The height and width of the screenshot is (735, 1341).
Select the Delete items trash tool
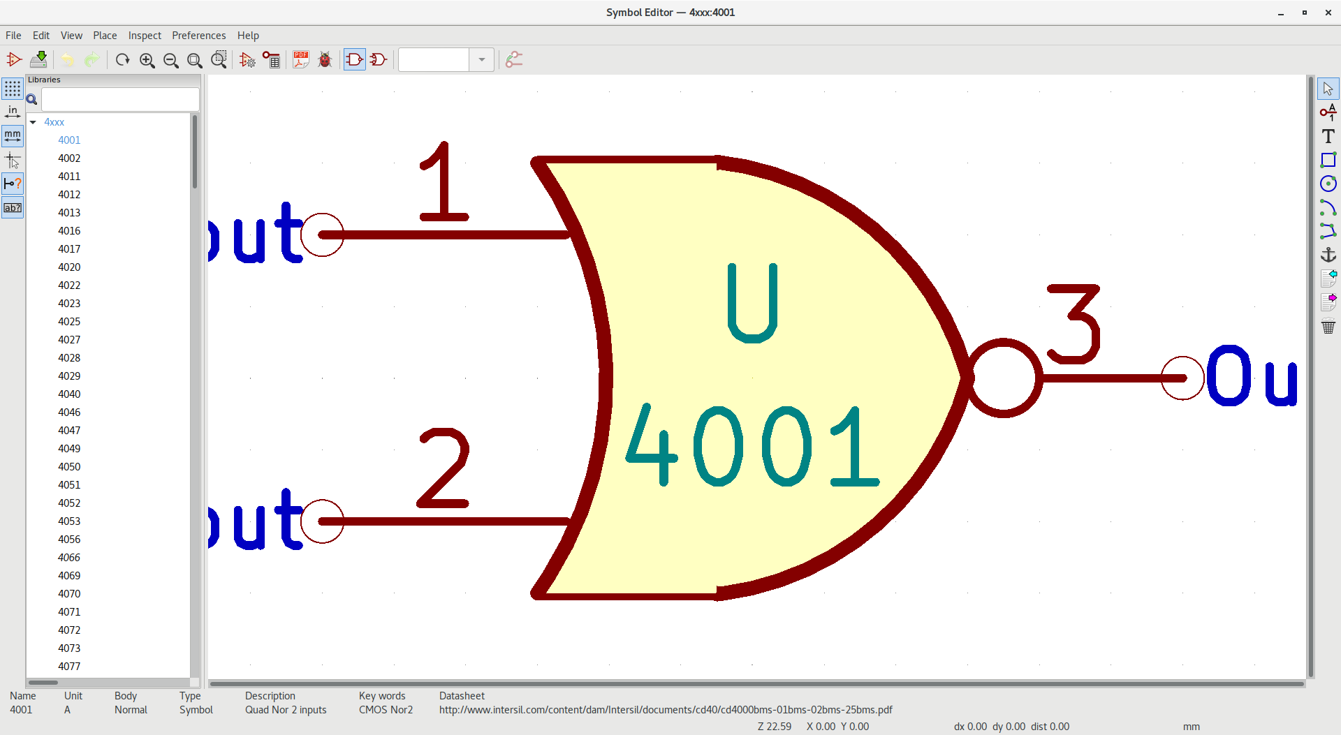[x=1328, y=327]
